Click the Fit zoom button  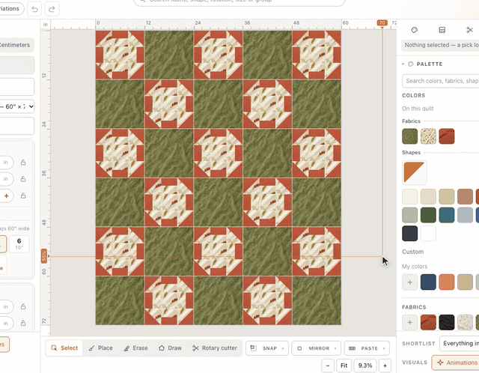click(x=344, y=366)
